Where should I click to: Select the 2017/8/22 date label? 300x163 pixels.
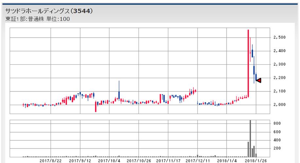point(51,161)
